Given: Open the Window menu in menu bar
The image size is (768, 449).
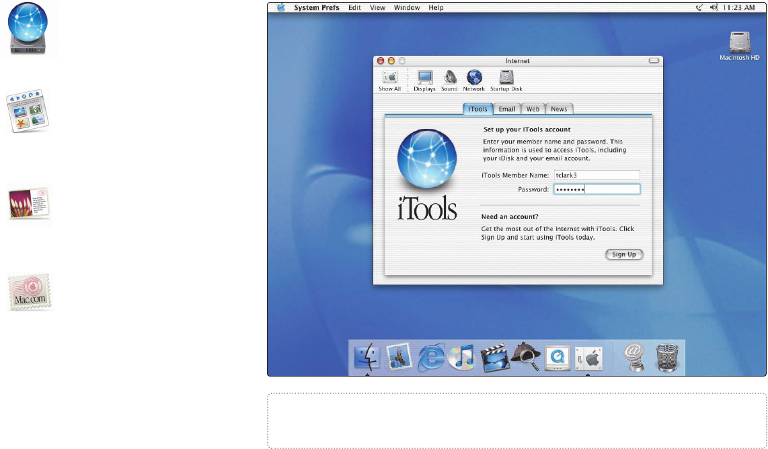Looking at the screenshot, I should pyautogui.click(x=406, y=7).
